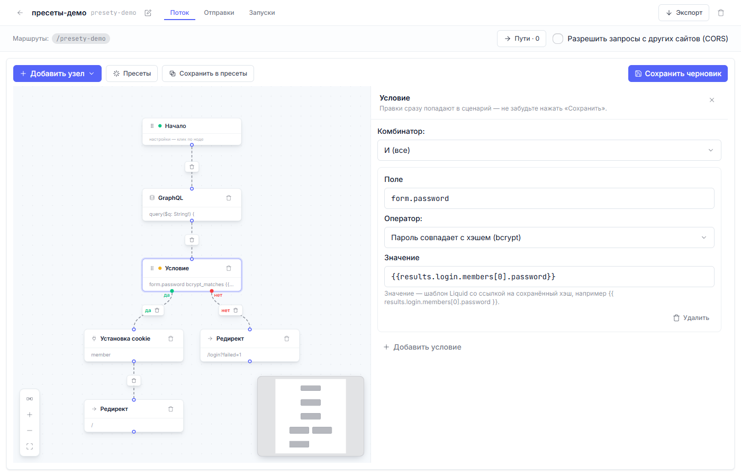Click the zoom in plus canvas control
This screenshot has height=476, width=741.
pyautogui.click(x=30, y=415)
